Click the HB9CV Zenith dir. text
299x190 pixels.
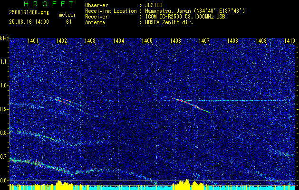click(x=169, y=22)
